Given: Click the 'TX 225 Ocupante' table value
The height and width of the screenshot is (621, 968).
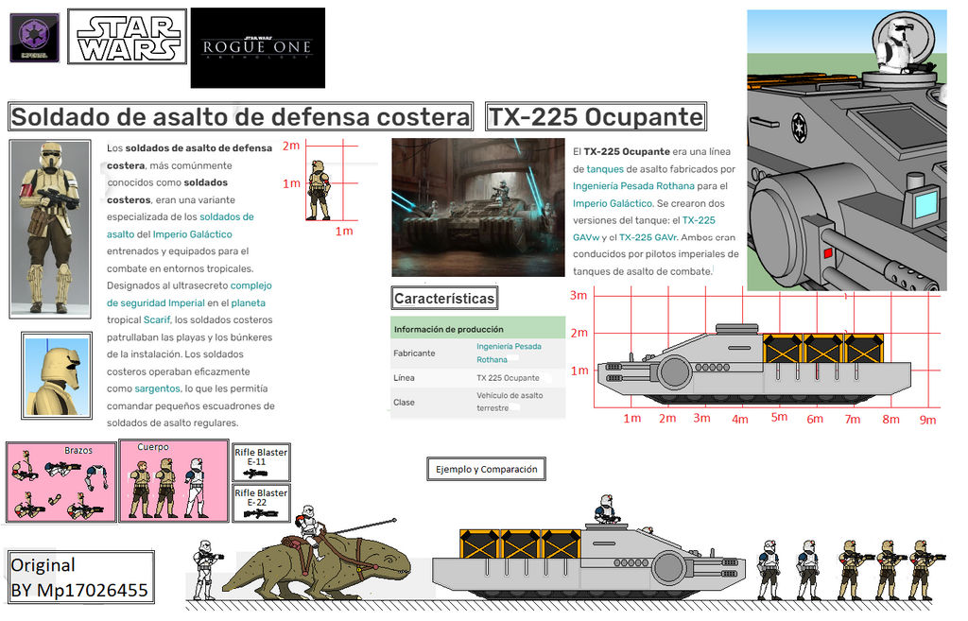Looking at the screenshot, I should point(508,378).
